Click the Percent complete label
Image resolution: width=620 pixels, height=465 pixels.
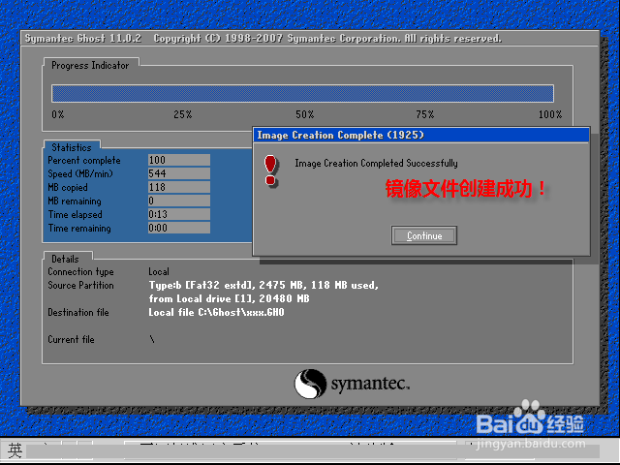coord(84,160)
